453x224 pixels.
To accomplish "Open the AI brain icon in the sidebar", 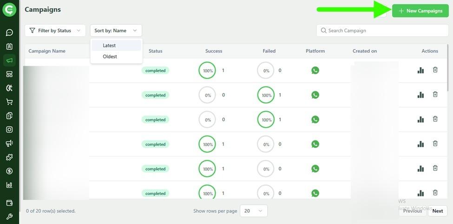I will coord(9,88).
